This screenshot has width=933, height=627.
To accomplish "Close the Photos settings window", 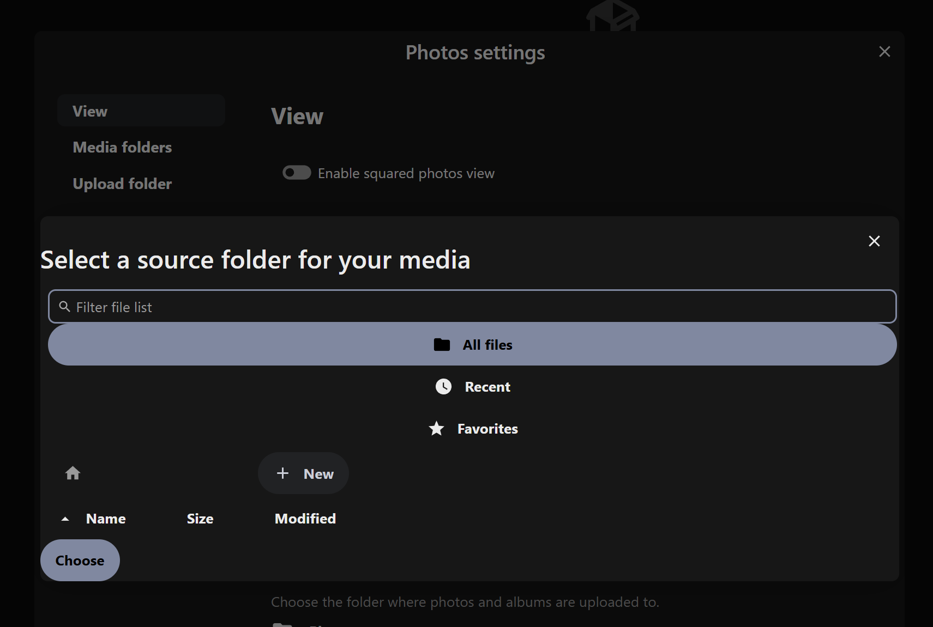I will point(884,52).
